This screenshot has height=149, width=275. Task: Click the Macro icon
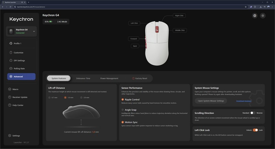[10, 89]
